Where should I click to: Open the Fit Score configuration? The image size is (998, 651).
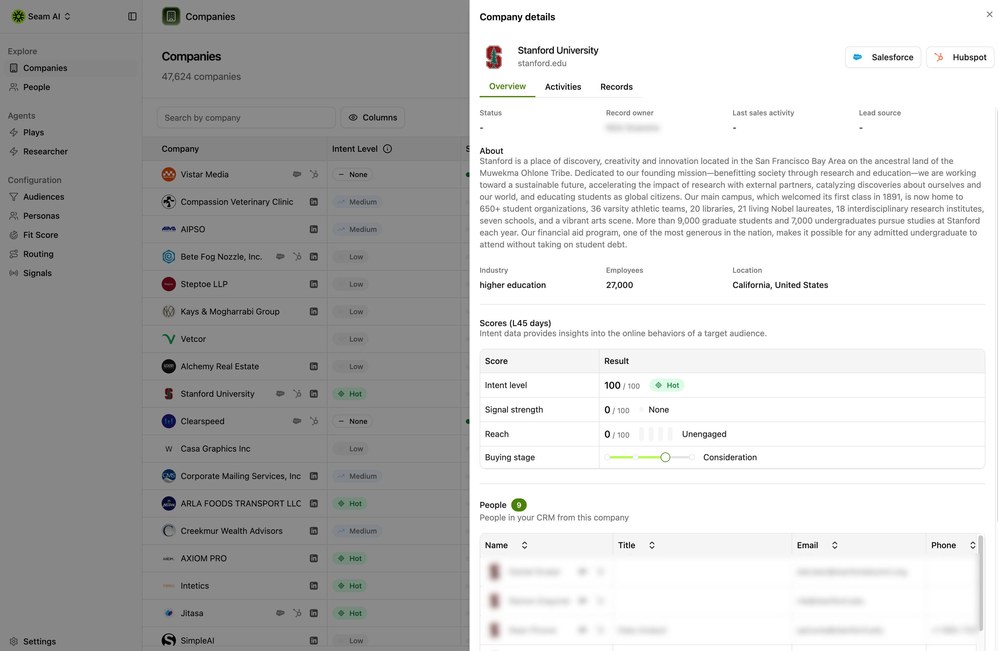(x=40, y=235)
